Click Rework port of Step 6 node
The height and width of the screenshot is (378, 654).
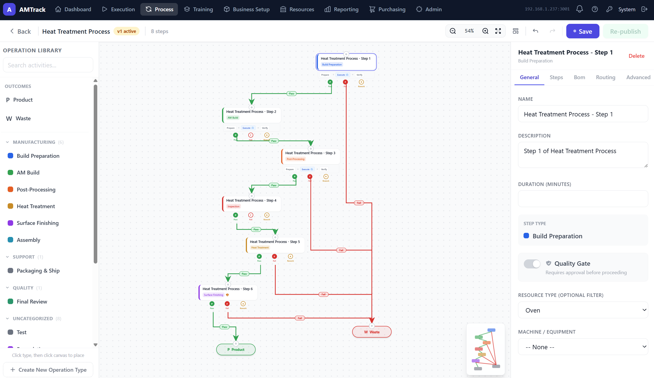(x=243, y=304)
